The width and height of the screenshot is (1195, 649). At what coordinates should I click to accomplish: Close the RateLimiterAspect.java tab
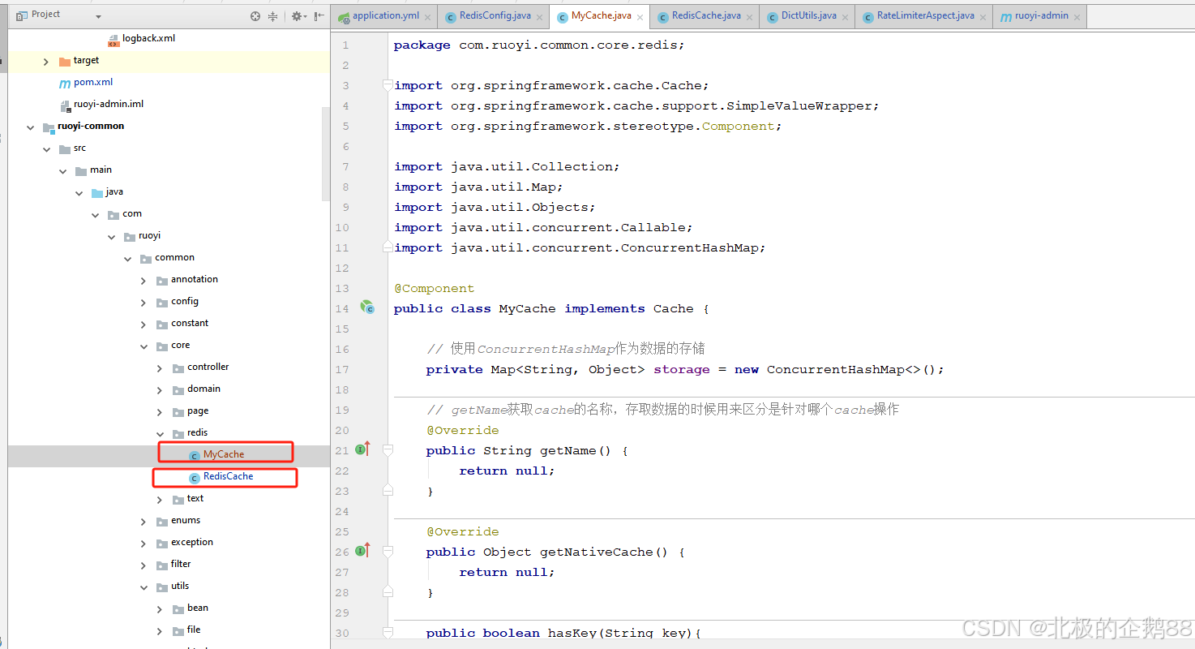coord(983,17)
